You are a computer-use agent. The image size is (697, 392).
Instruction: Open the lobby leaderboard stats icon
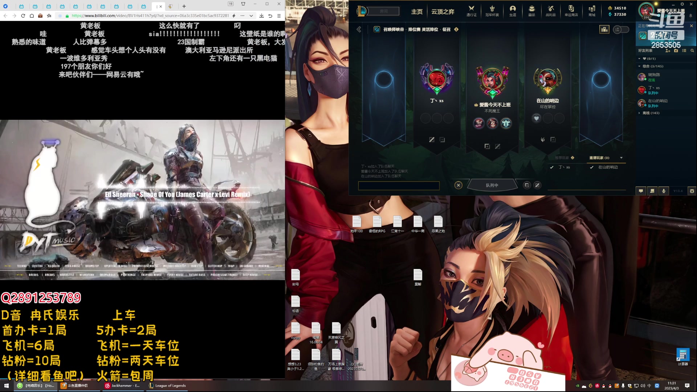(604, 29)
